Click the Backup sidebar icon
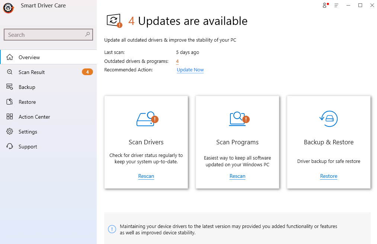Screen dimensions: 377x244 10,87
